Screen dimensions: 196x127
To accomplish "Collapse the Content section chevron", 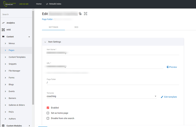I will pyautogui.click(x=29, y=37).
